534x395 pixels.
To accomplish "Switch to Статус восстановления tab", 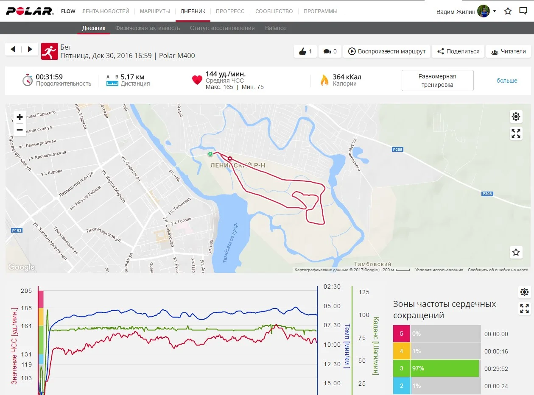I will [x=222, y=28].
